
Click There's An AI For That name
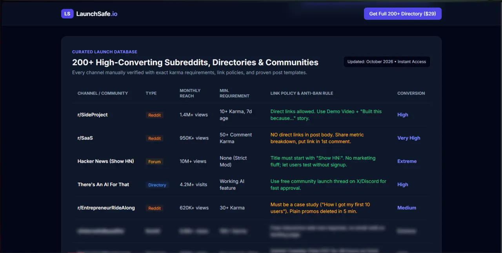(x=103, y=185)
